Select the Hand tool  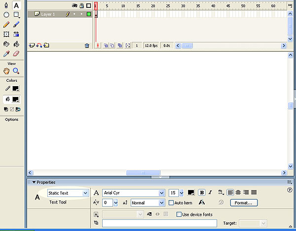(x=6, y=71)
